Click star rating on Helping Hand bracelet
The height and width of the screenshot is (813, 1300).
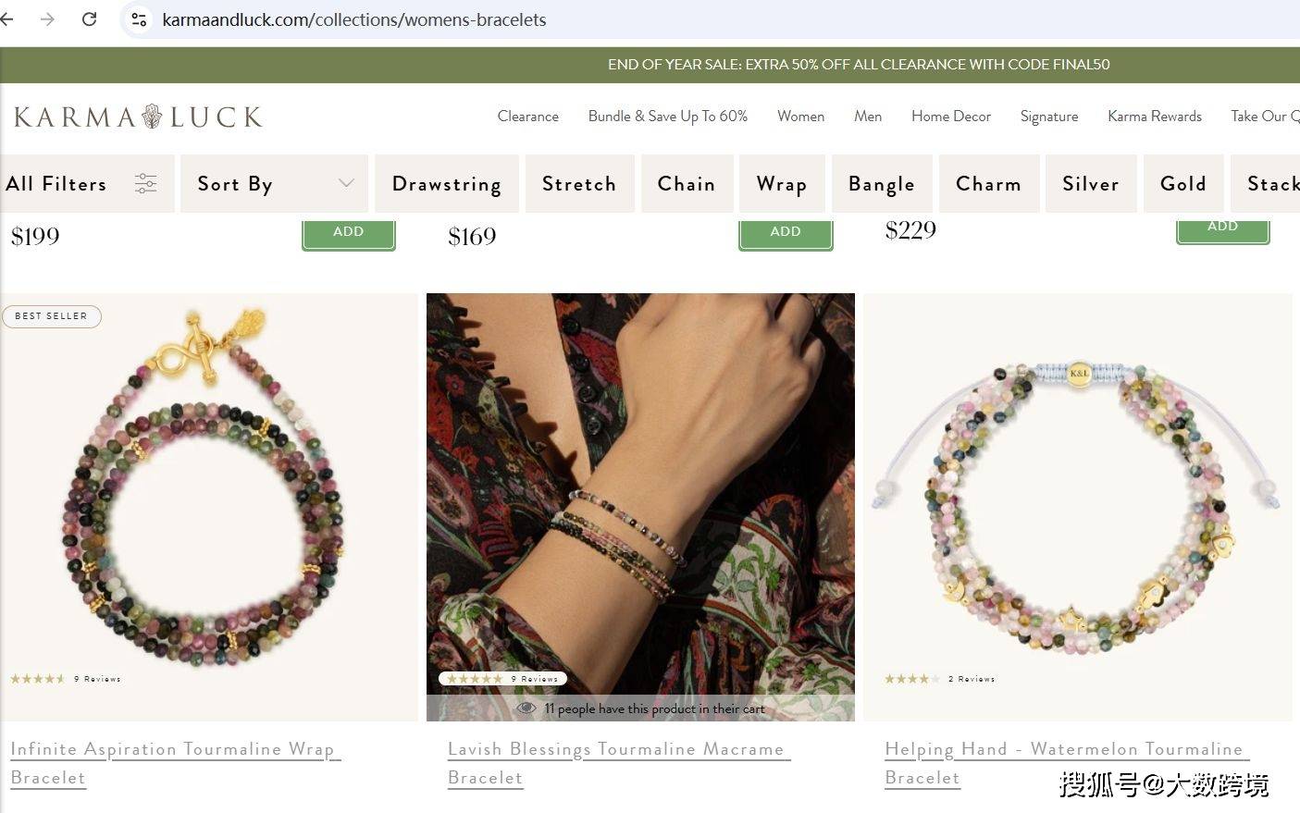[x=911, y=679]
